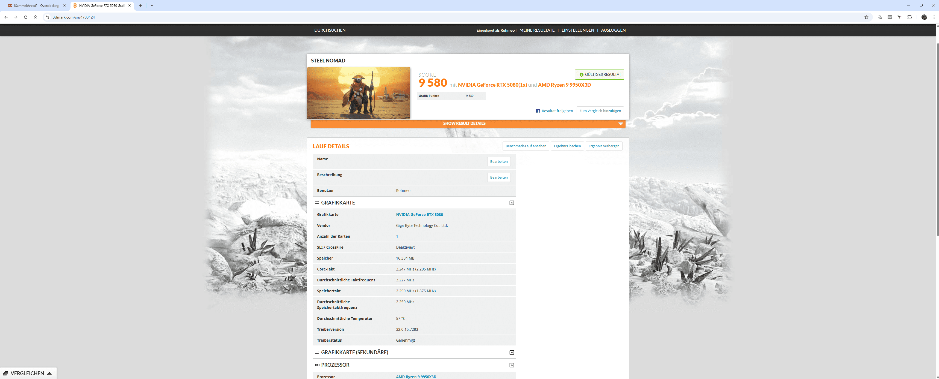Click Zum Vergleich hinzufügen button

pyautogui.click(x=600, y=111)
